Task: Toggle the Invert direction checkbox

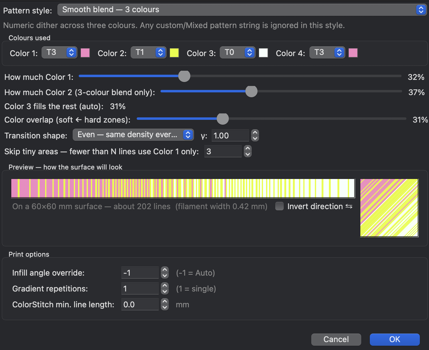Action: (x=279, y=206)
